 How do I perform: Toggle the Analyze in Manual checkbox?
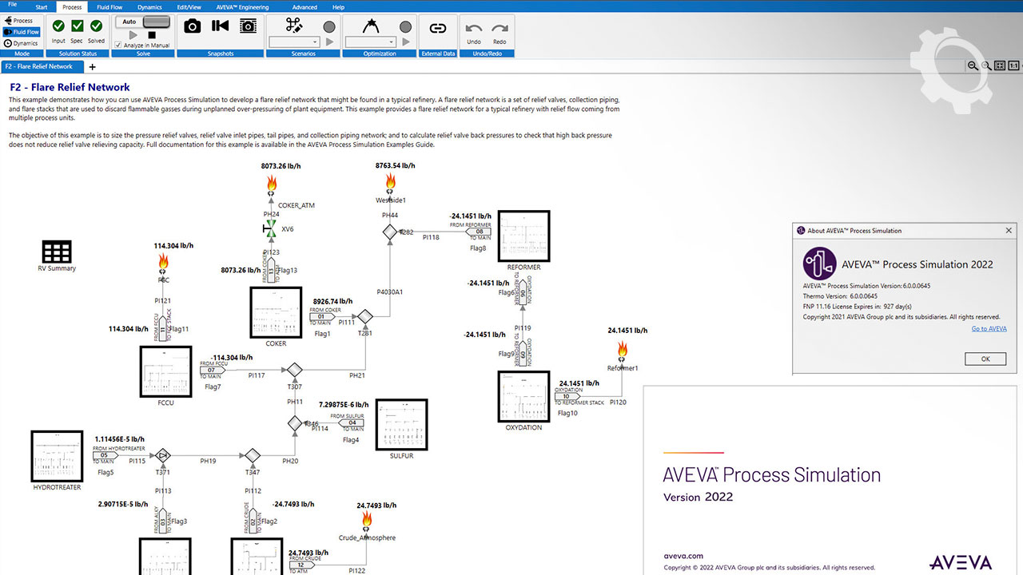(x=118, y=46)
